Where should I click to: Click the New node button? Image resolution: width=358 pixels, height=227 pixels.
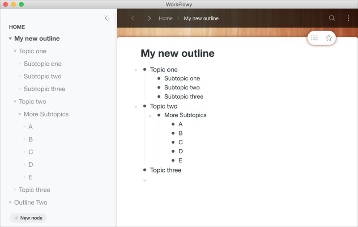(28, 218)
